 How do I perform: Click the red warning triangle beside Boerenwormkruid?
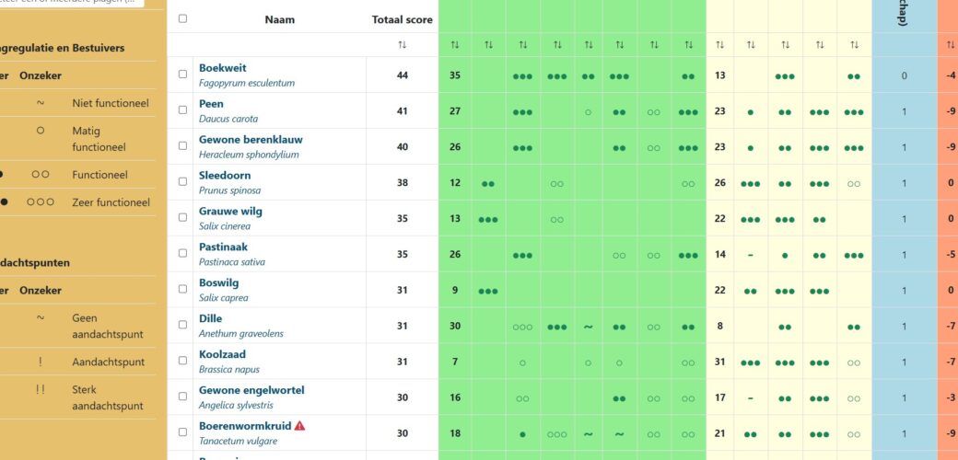click(x=299, y=426)
